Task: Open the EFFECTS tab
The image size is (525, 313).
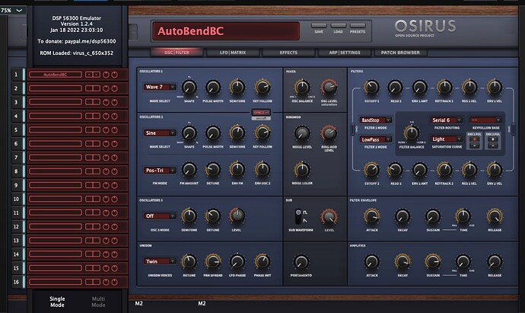Action: tap(288, 53)
